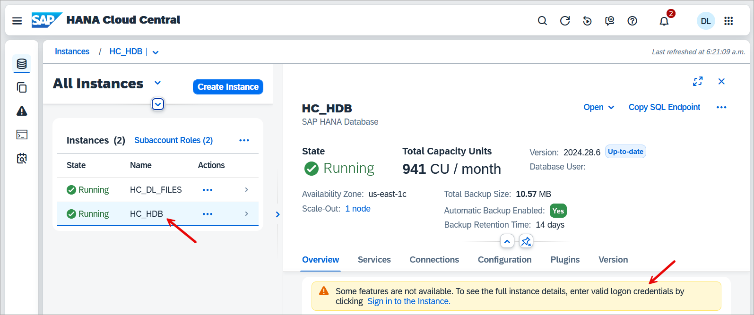The width and height of the screenshot is (754, 315).
Task: Click the version number 2024.28.6
Action: pyautogui.click(x=582, y=153)
